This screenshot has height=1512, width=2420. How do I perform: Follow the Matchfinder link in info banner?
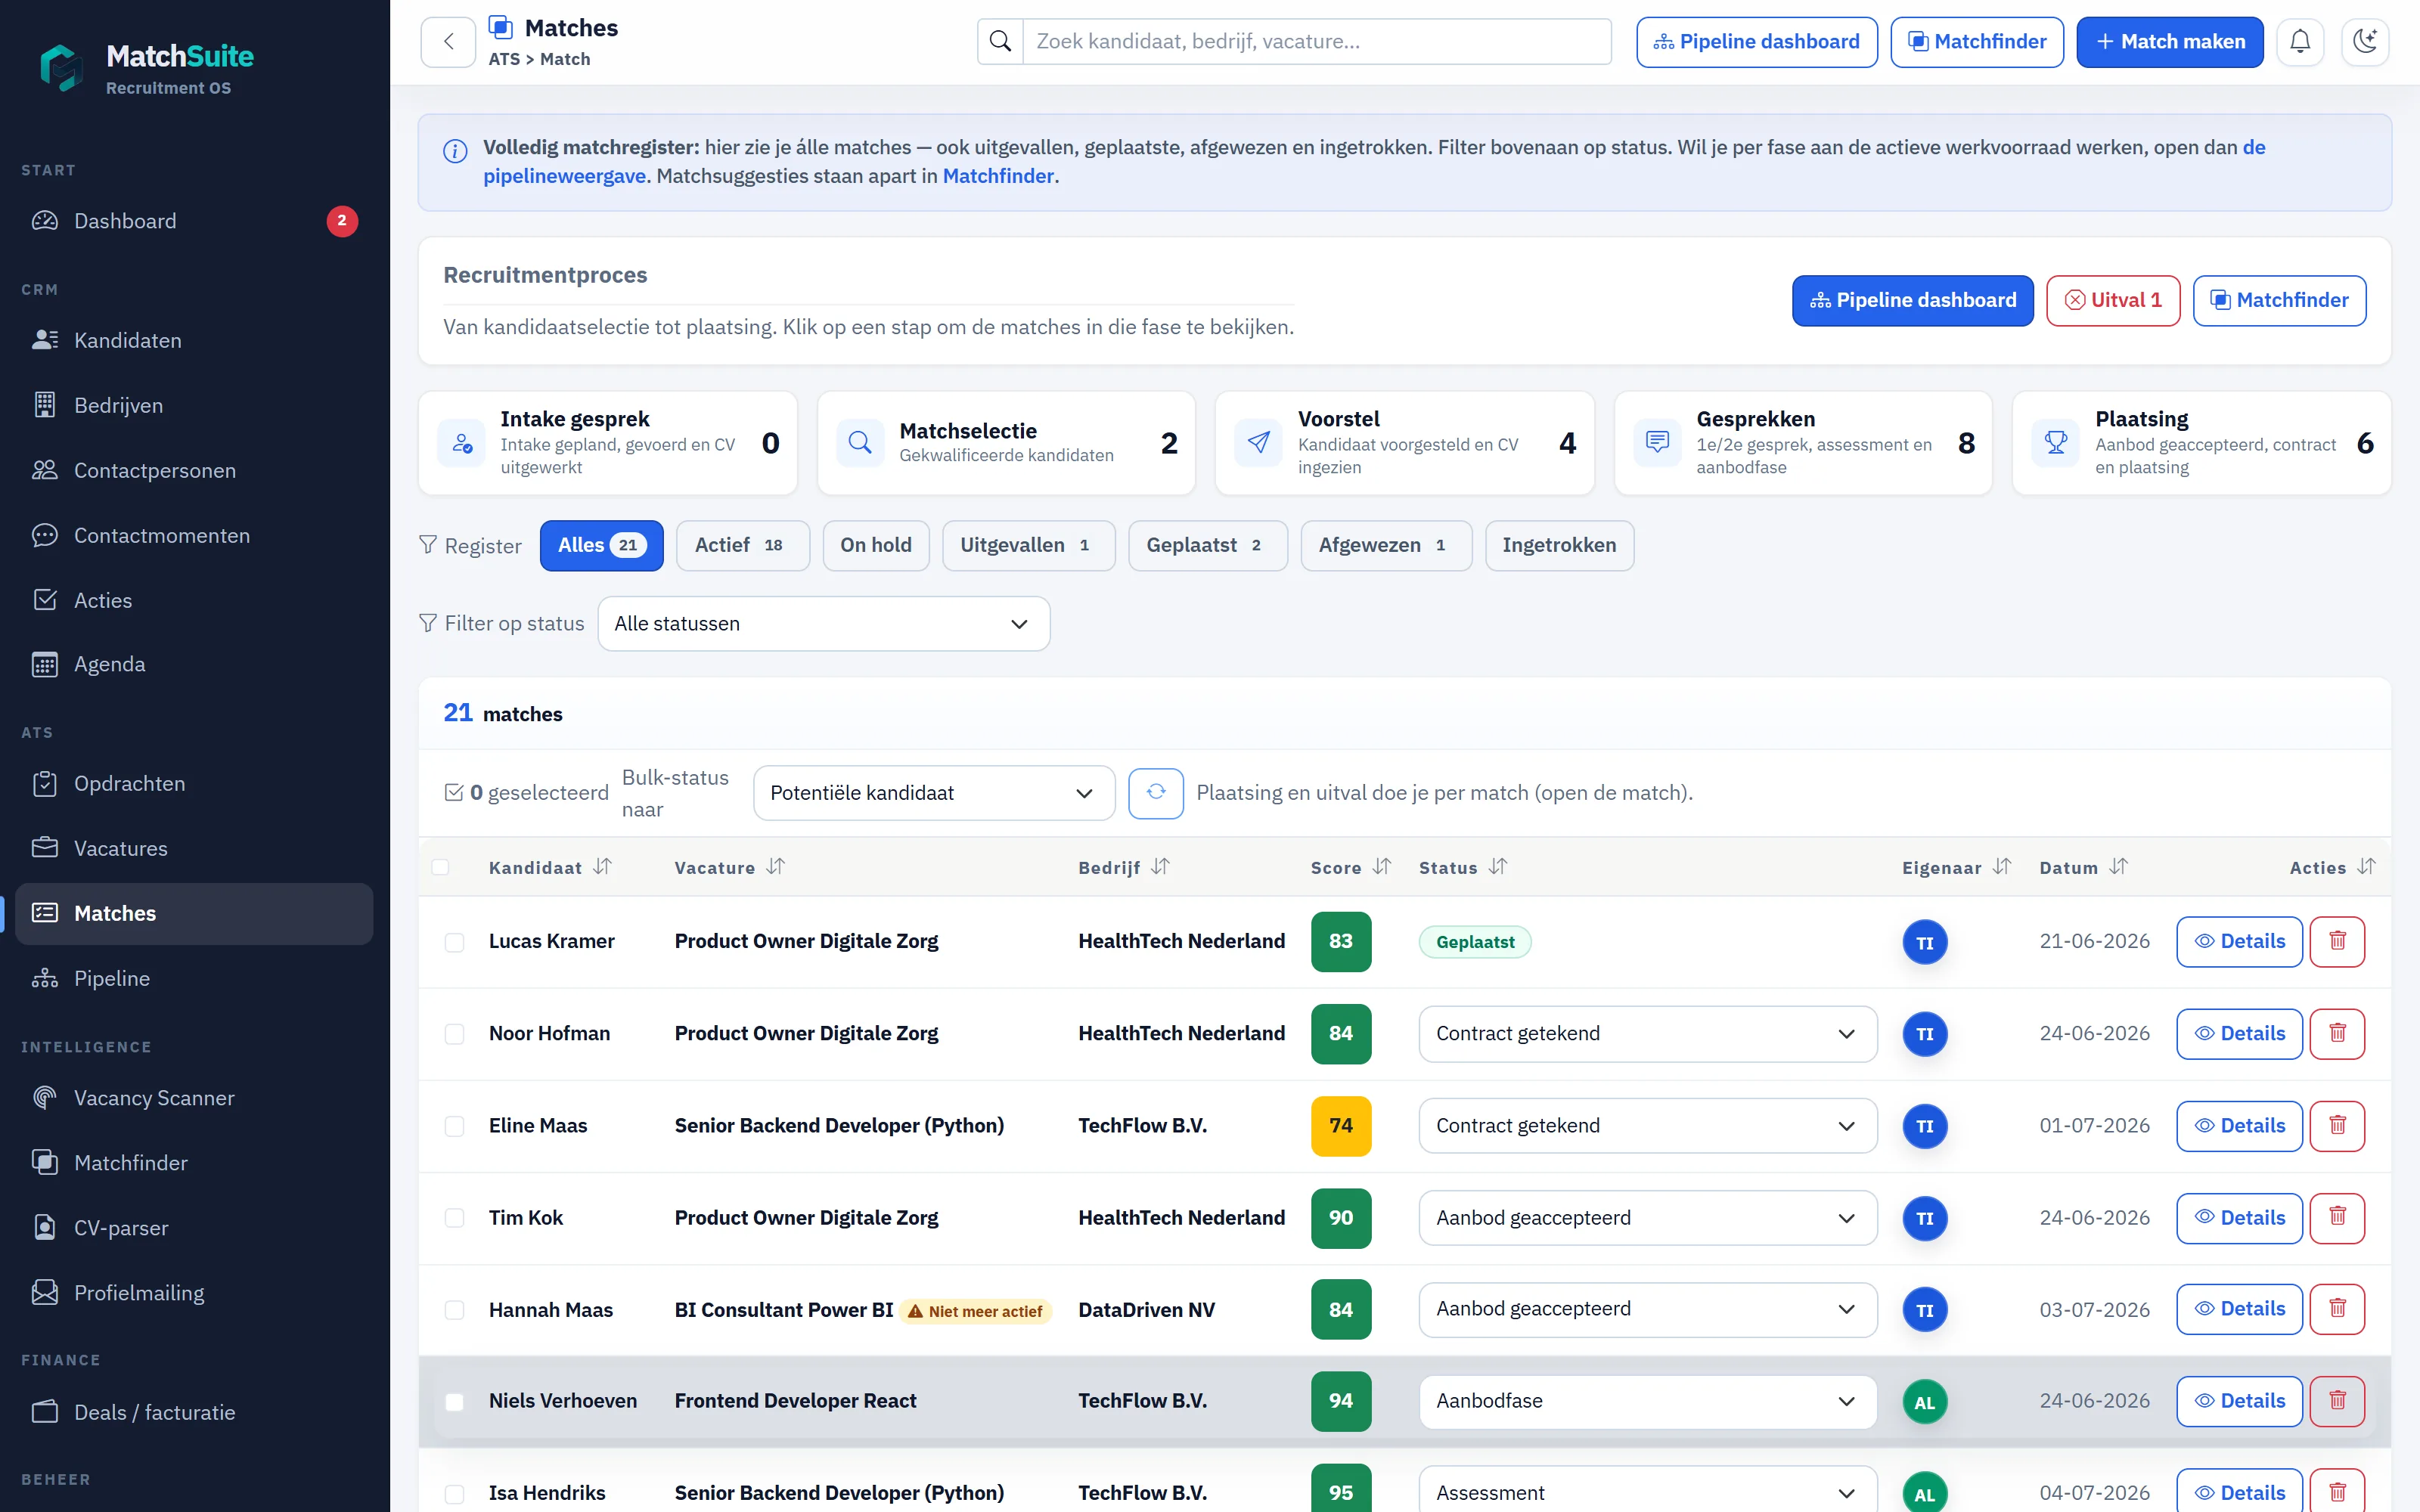click(997, 176)
